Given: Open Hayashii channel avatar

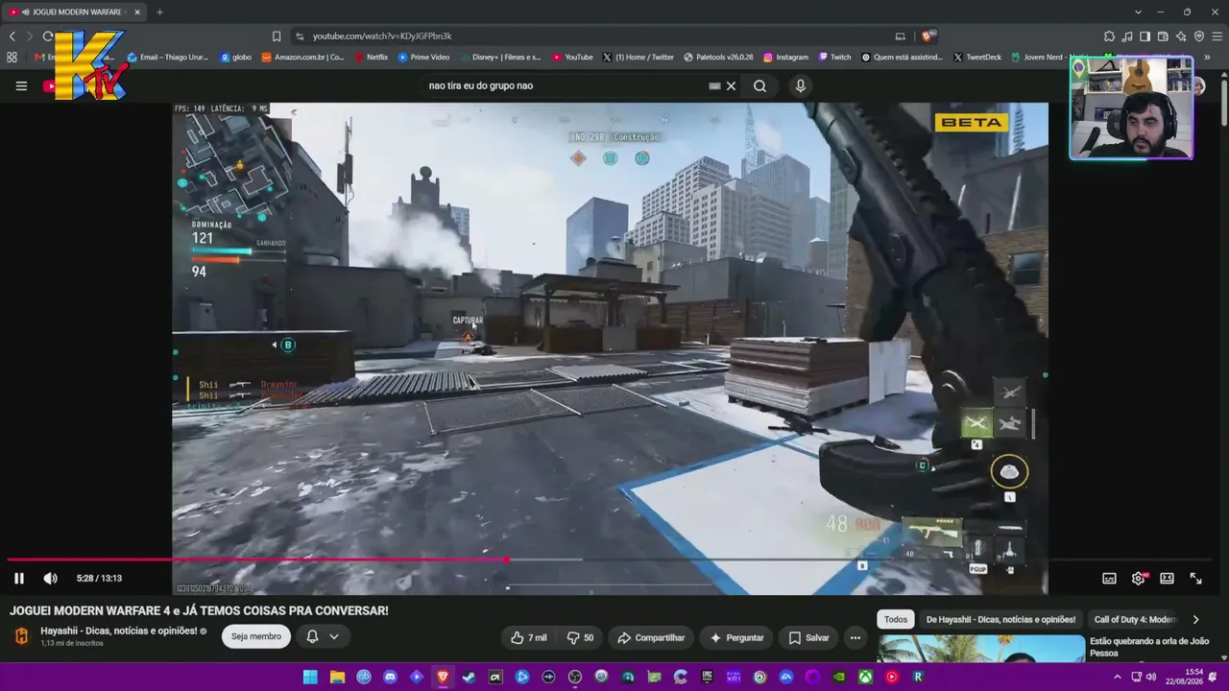Looking at the screenshot, I should [21, 635].
